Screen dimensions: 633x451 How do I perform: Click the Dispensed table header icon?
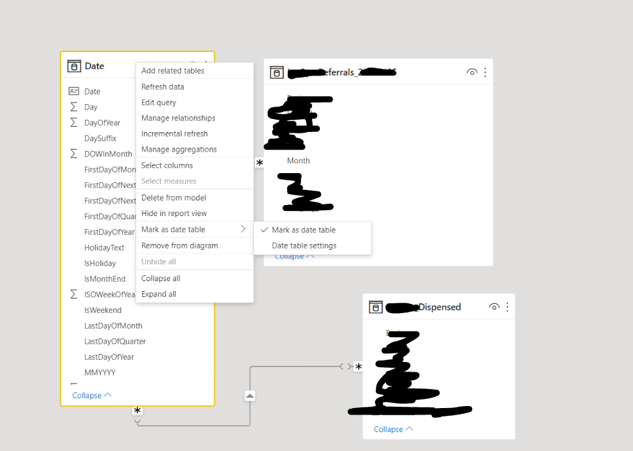376,307
